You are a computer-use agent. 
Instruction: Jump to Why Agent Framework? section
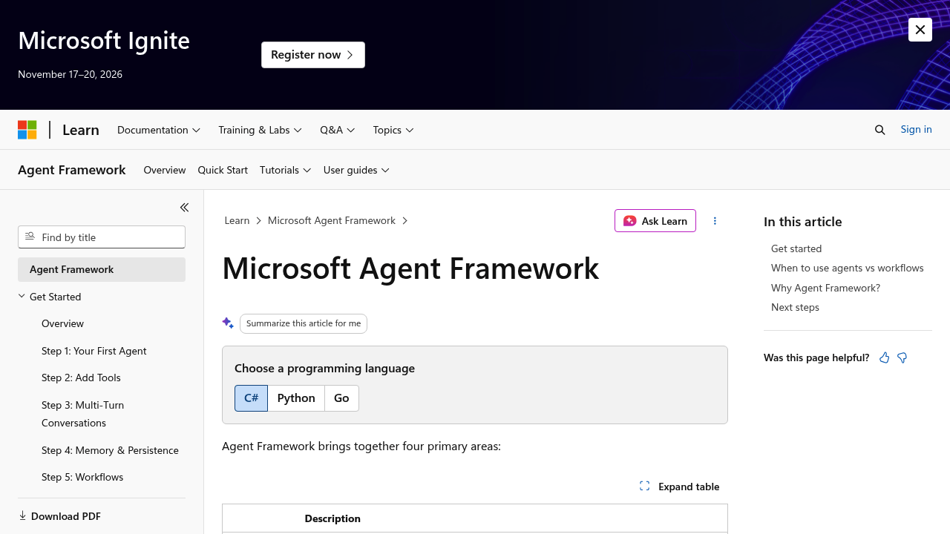825,288
